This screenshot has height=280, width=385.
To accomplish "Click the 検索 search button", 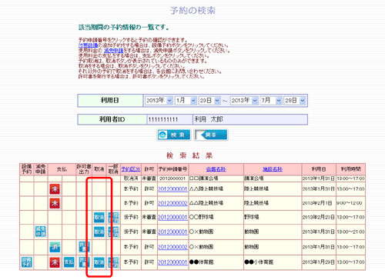I will pyautogui.click(x=174, y=135).
